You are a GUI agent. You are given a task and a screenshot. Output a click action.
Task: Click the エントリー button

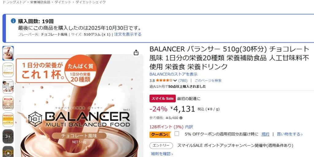pyautogui.click(x=161, y=146)
